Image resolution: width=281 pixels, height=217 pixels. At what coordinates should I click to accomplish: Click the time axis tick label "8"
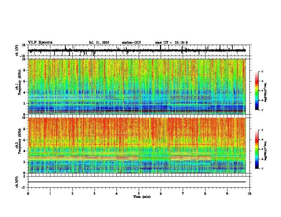point(205,194)
